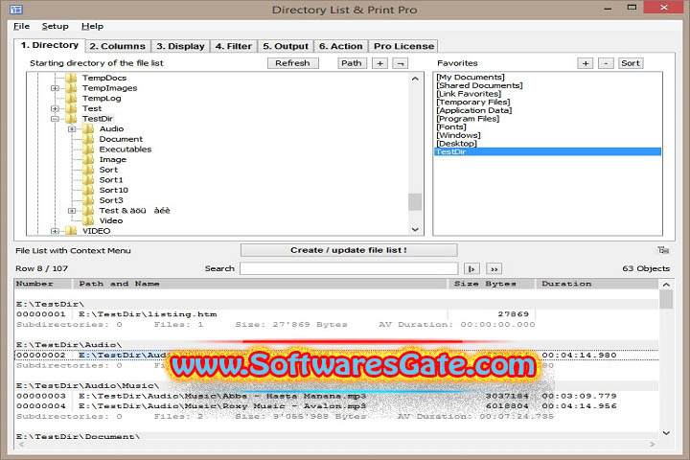Select [My Documents] in Favorites
Screen dimensions: 690x460
471,77
